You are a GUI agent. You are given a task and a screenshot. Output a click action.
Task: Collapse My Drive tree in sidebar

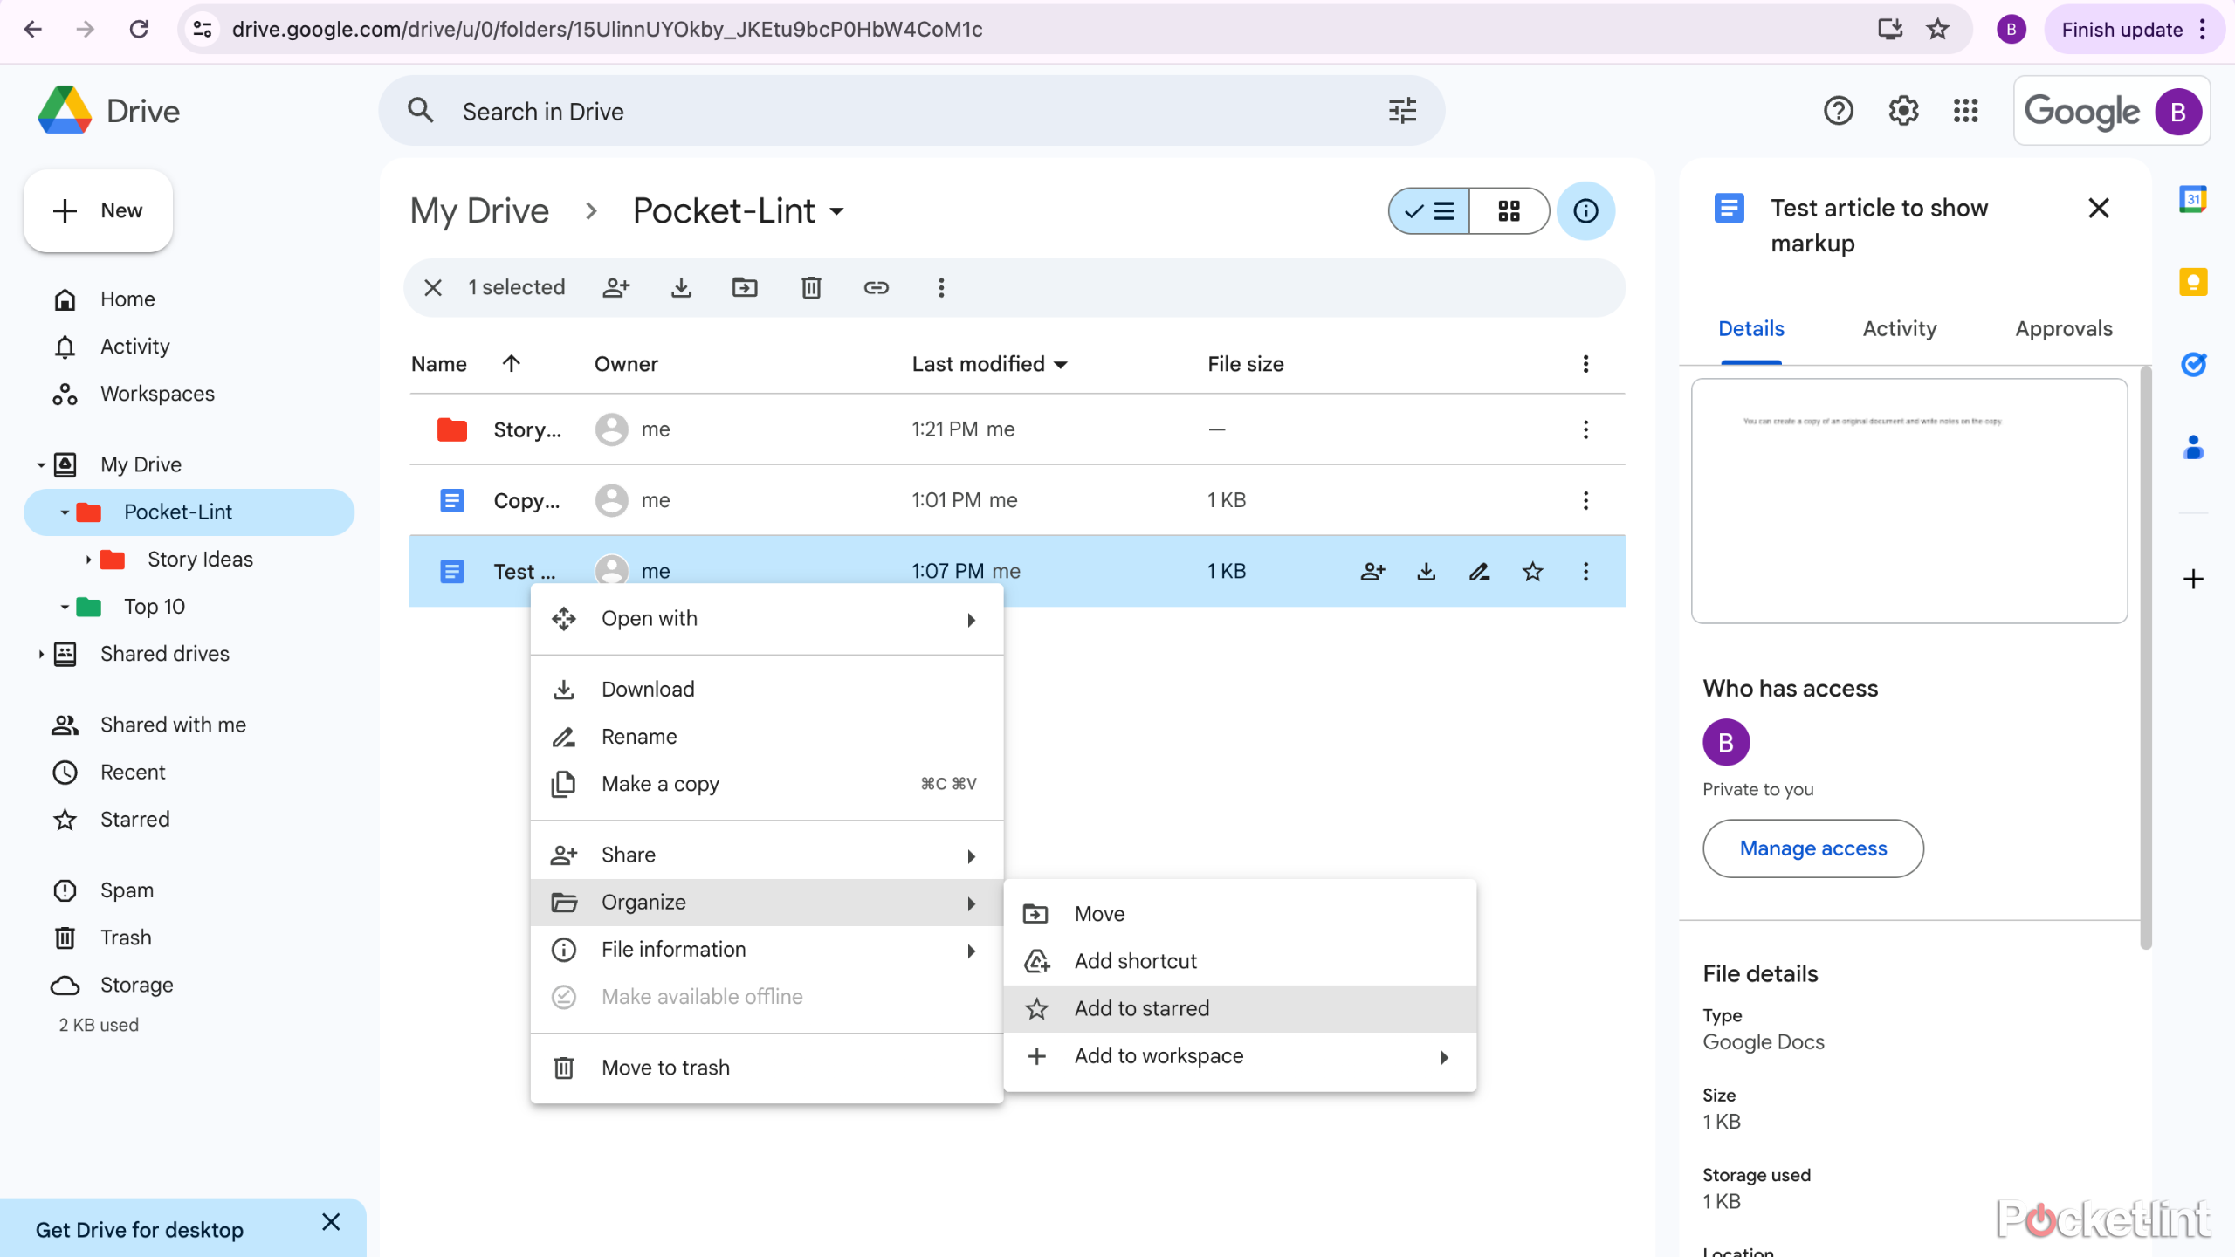coord(41,464)
